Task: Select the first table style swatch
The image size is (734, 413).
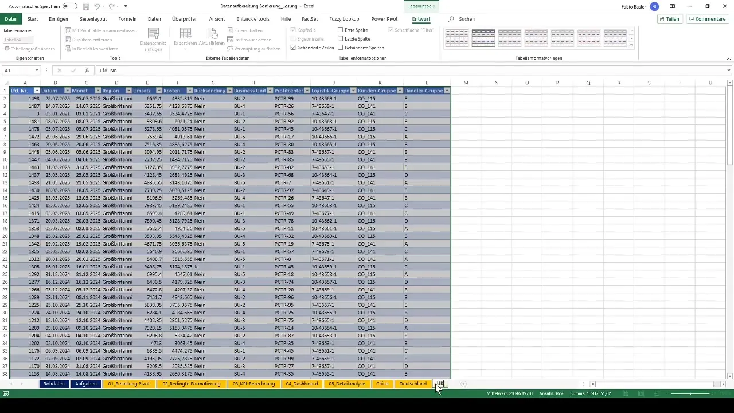Action: [x=457, y=38]
